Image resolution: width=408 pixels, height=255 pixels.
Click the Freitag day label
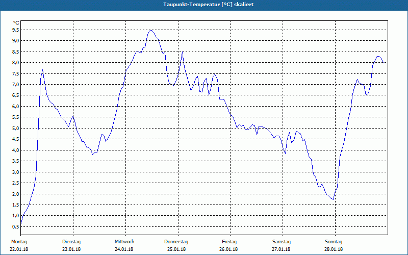229,242
